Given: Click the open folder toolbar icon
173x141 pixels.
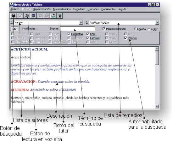Looking at the screenshot, I should (x=53, y=15).
